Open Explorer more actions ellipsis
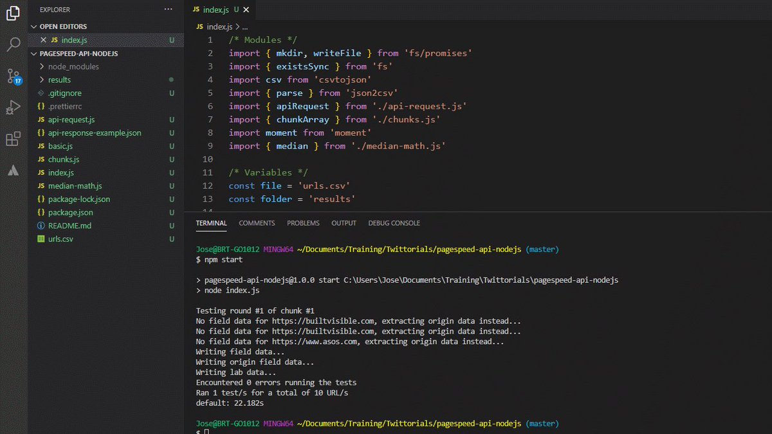This screenshot has width=772, height=434. (168, 10)
